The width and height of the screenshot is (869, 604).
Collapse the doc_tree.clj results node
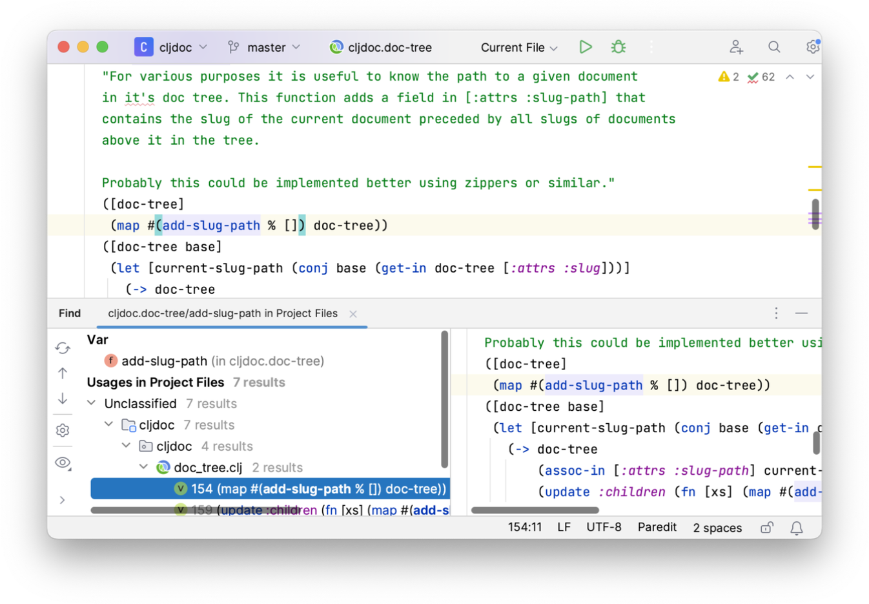(x=144, y=467)
